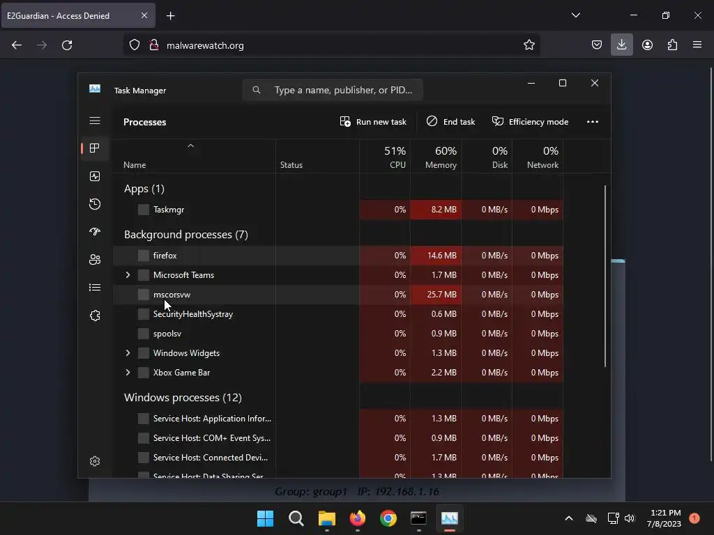The width and height of the screenshot is (714, 535).
Task: Click the Taskmgr process icon
Action: (144, 210)
